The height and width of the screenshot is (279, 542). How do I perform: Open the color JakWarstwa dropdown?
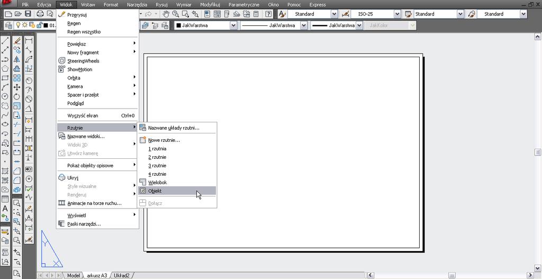(233, 25)
